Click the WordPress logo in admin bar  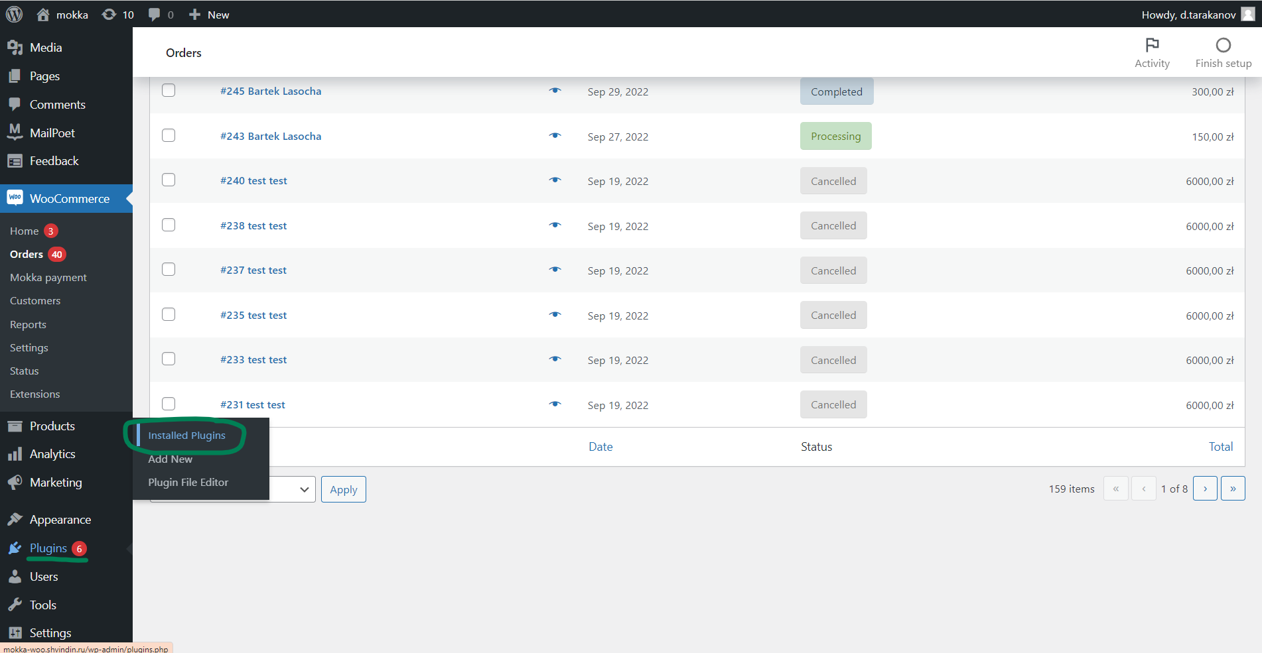14,14
